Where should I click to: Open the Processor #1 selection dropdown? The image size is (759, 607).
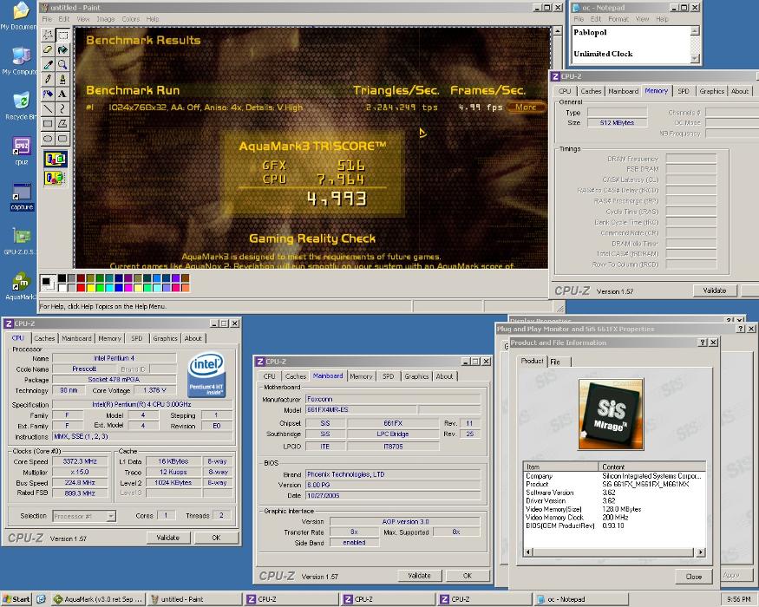point(111,516)
